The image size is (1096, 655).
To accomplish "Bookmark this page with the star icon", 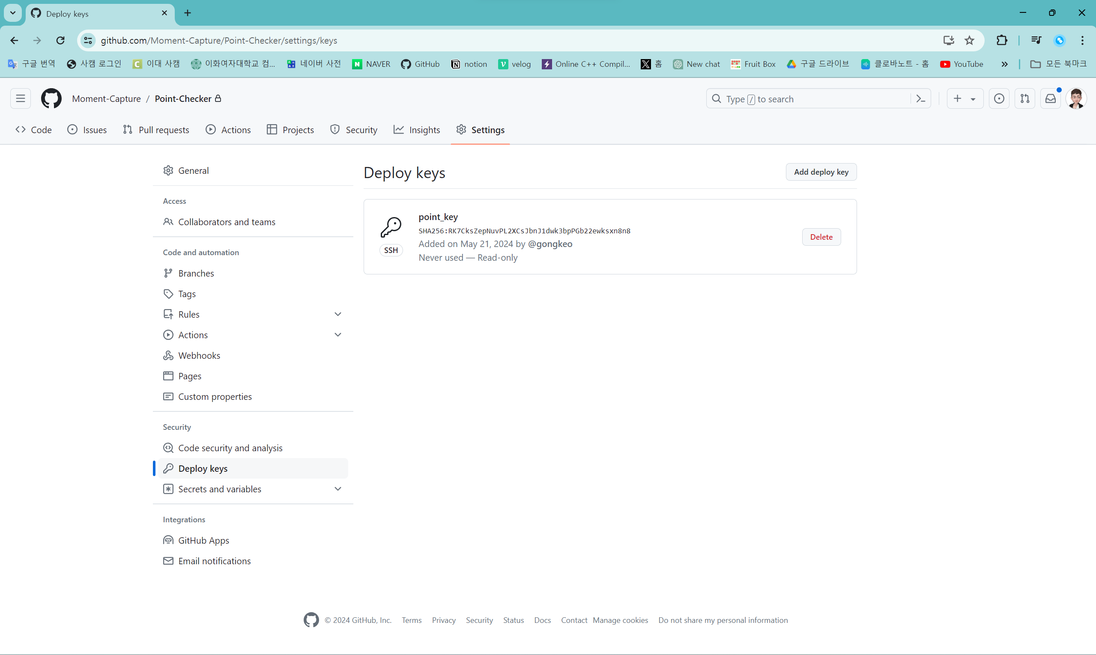I will (x=969, y=41).
